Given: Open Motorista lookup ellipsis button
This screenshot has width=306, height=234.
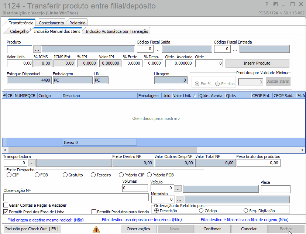Looking at the screenshot, I should [x=179, y=199].
